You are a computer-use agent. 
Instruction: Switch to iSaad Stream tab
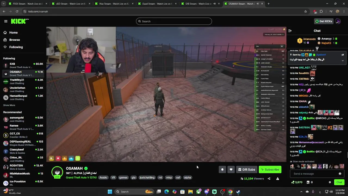(x=157, y=4)
